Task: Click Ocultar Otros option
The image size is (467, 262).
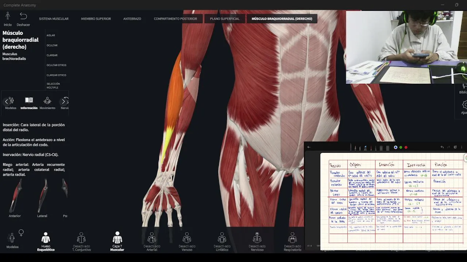Action: (x=57, y=65)
